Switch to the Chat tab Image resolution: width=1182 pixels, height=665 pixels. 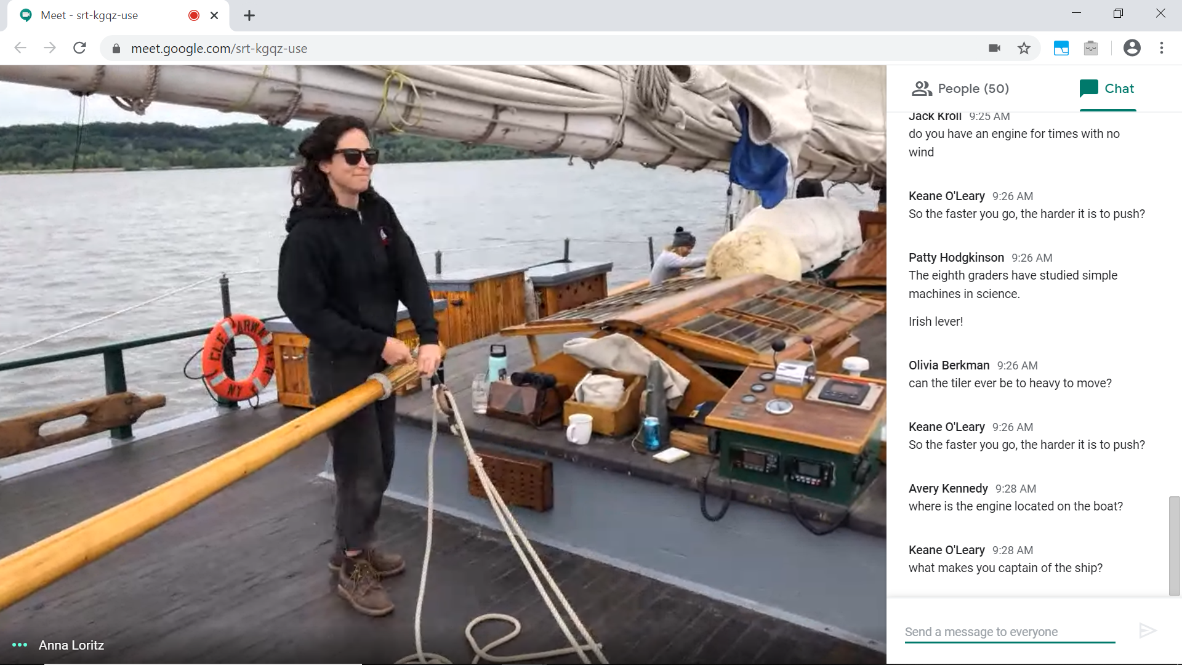[x=1107, y=89]
